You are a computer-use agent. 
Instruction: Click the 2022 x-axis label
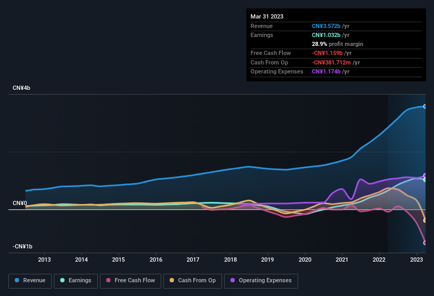point(379,260)
